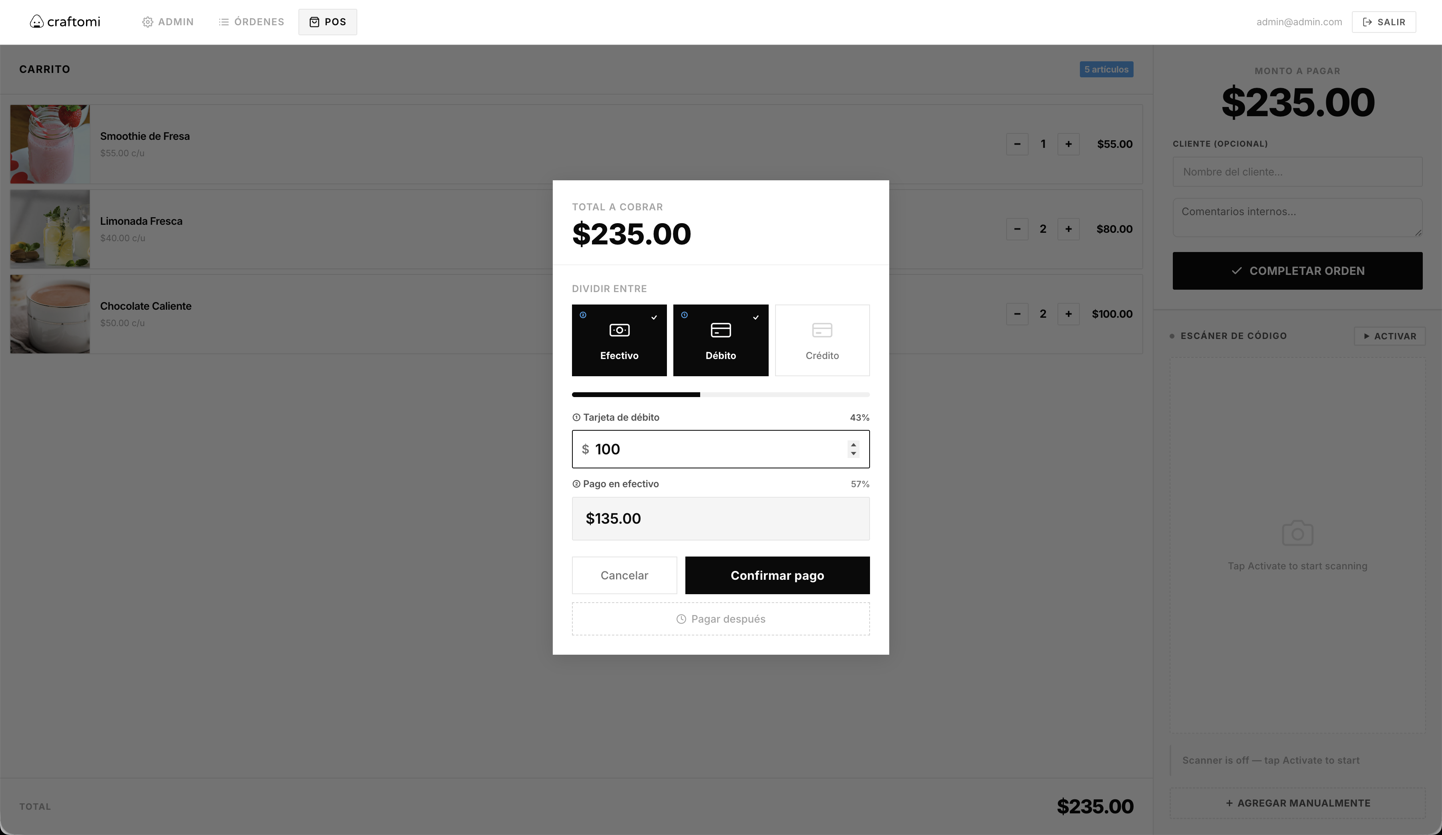Click Chocolate Caliente thumbnail
Image resolution: width=1442 pixels, height=835 pixels.
pos(50,314)
